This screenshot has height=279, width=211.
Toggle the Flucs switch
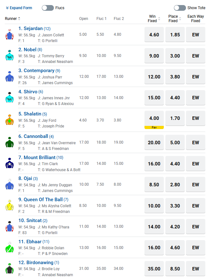(x=48, y=8)
